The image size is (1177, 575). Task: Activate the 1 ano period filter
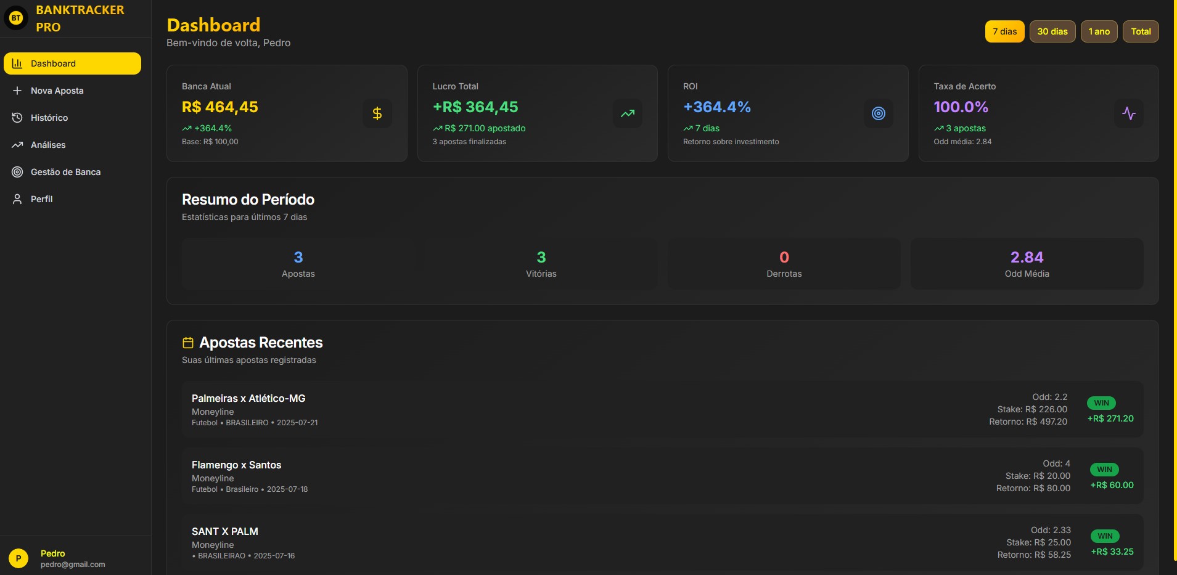pos(1099,31)
